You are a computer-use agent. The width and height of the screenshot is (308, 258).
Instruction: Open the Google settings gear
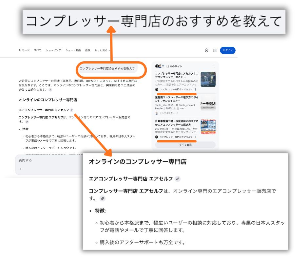click(207, 50)
